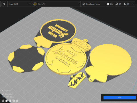
Task: Select the center Club Santos Laguna medallion
Action: 66,59
